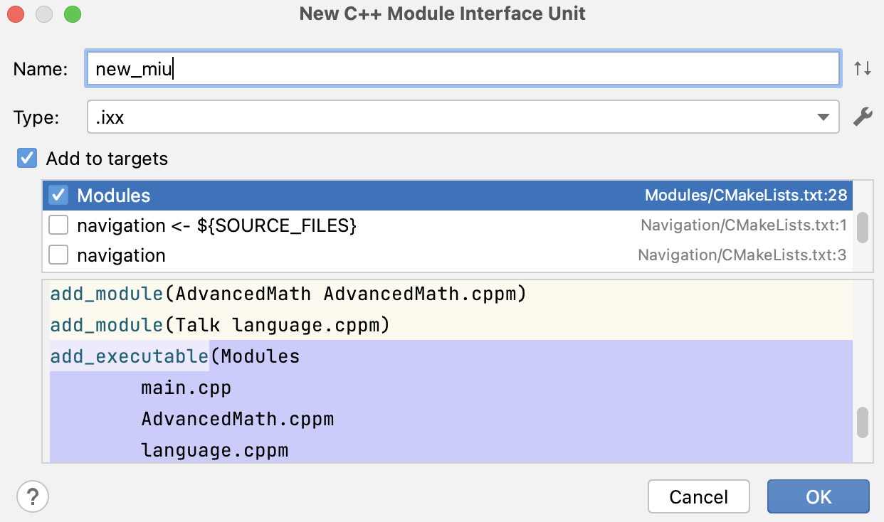Open the help question mark icon

33,496
